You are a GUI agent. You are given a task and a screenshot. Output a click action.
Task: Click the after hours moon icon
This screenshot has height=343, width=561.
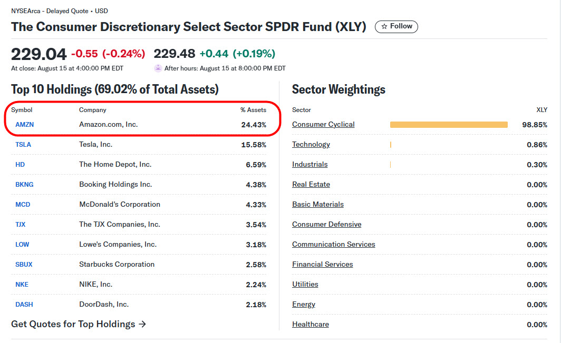(158, 68)
